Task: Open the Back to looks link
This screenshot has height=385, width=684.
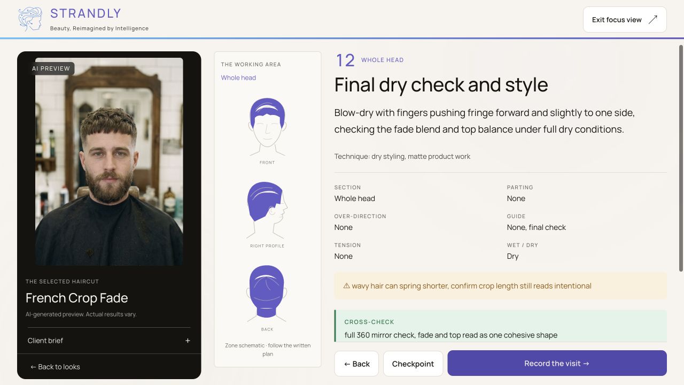Action: (x=56, y=367)
